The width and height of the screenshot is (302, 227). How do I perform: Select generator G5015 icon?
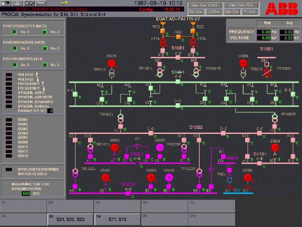tap(112, 63)
